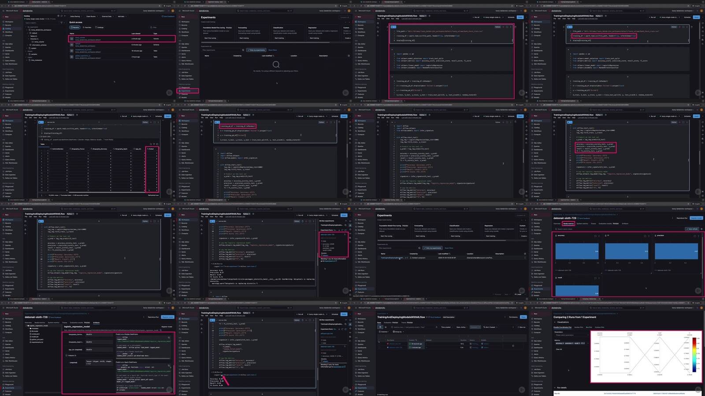The width and height of the screenshot is (705, 396).
Task: Open Compute in the Catalog Explorer window sidebar
Action: click(x=8, y=36)
